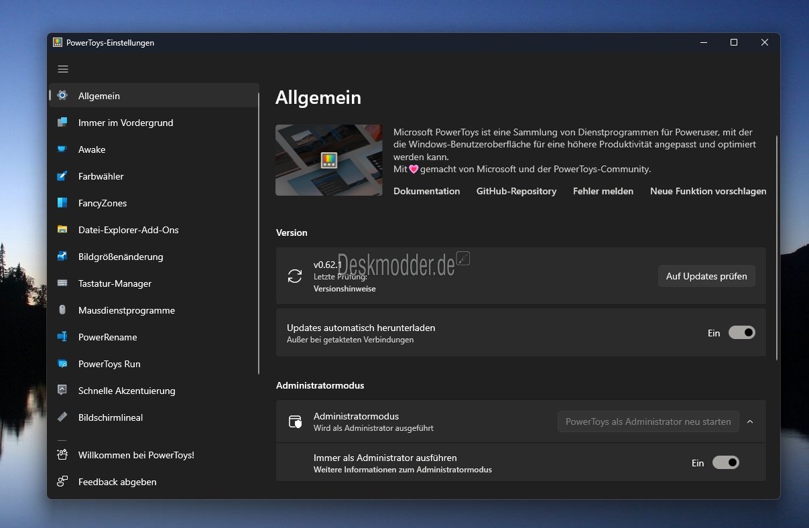Click the PowerToys Run search icon
This screenshot has width=809, height=528.
point(62,363)
